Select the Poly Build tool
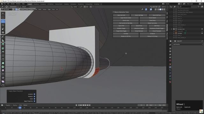The width and height of the screenshot is (204, 114). click(3, 63)
